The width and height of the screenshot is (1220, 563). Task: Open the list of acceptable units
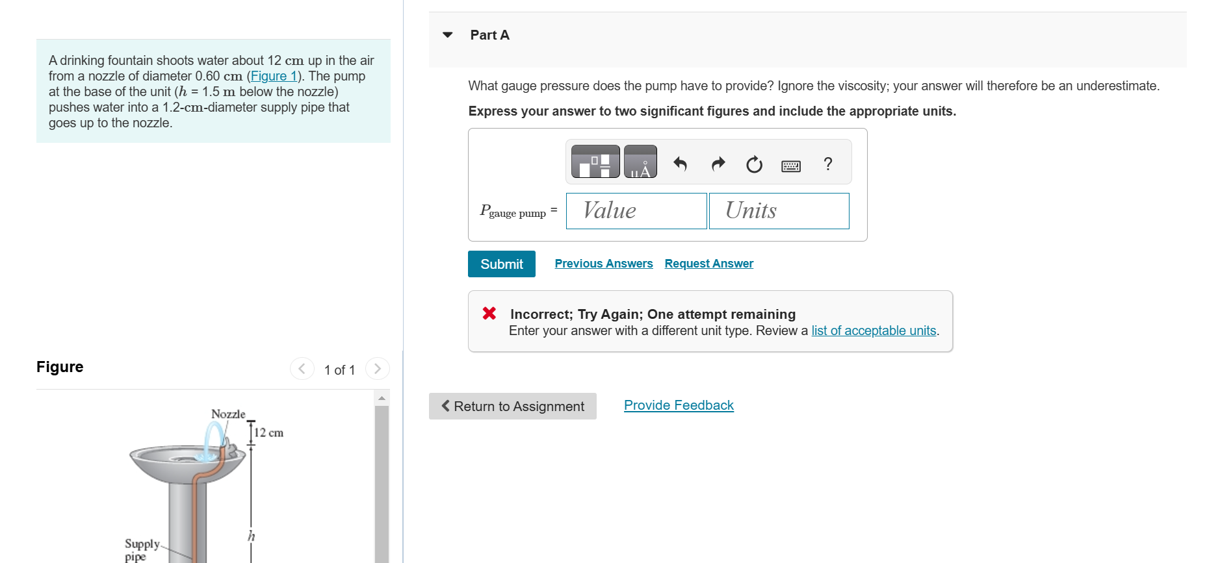(x=874, y=331)
